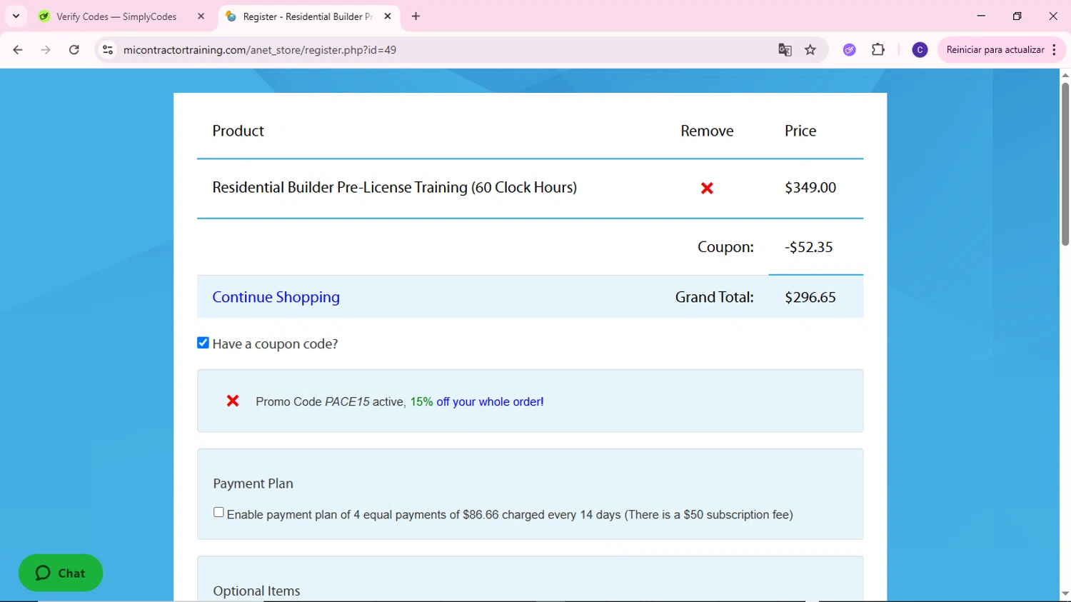Open the extensions puzzle icon
The height and width of the screenshot is (602, 1071).
pos(878,50)
